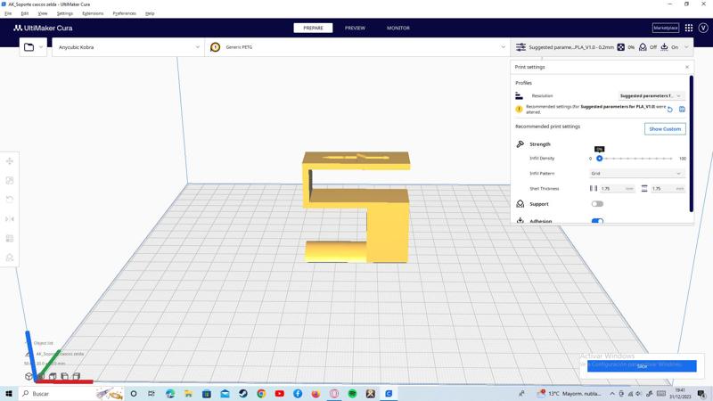Switch to the PREPARE stage tab
Image resolution: width=713 pixels, height=401 pixels.
point(313,28)
